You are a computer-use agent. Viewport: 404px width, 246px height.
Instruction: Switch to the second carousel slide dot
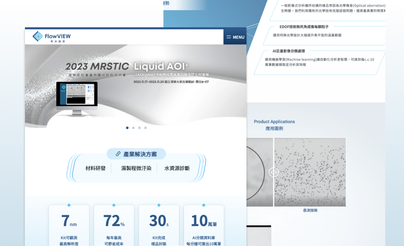pyautogui.click(x=133, y=128)
